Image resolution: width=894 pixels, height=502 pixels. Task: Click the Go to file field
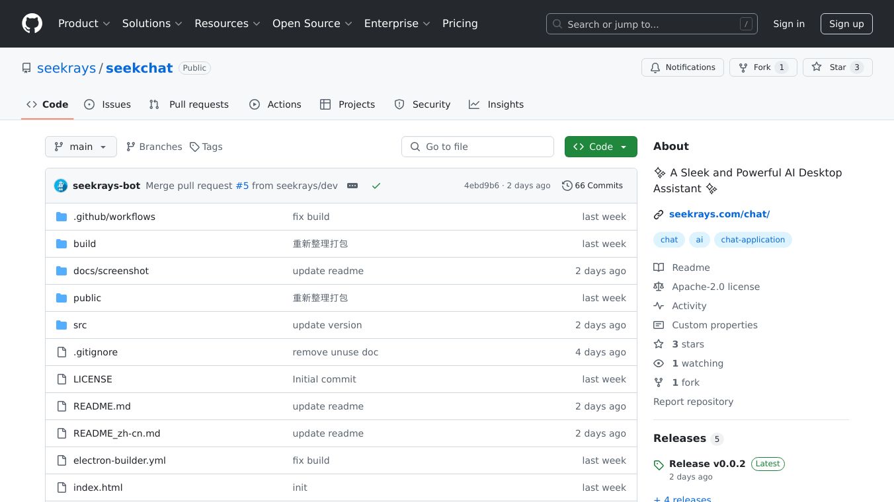pyautogui.click(x=477, y=147)
